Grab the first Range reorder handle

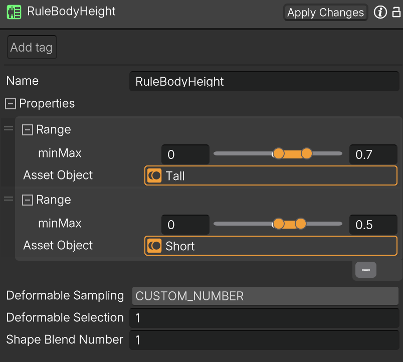click(x=9, y=128)
